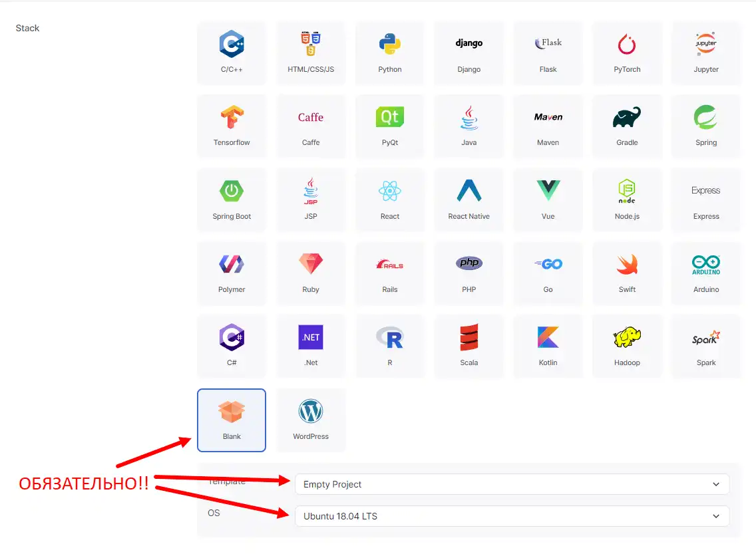Viewport: 756px width, 558px height.
Task: Choose the C# stack
Action: point(232,347)
